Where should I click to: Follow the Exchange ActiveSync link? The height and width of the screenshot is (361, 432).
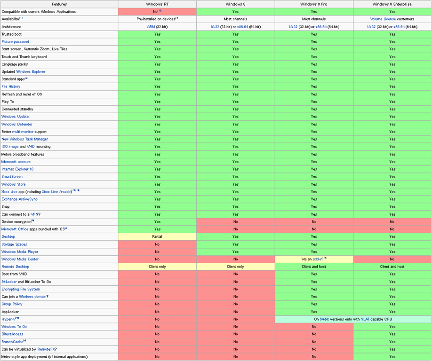[20, 199]
